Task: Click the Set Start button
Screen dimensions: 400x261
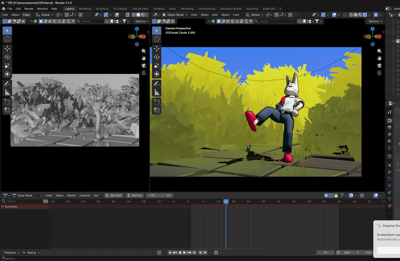Action: (x=114, y=195)
